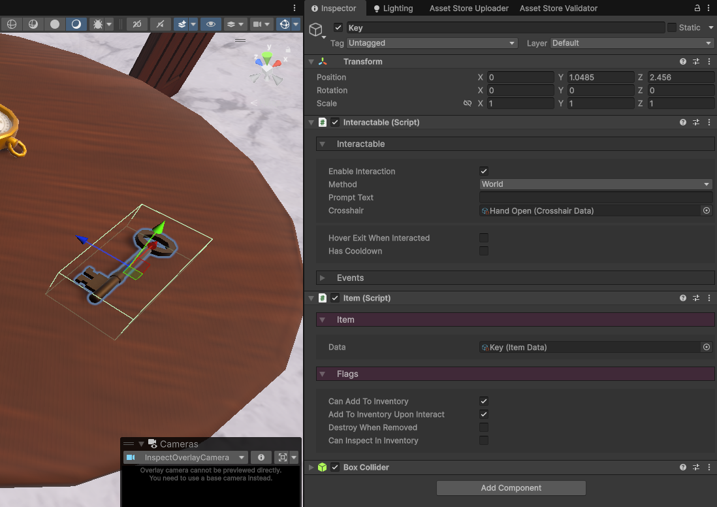Open Transform component help icon
Image resolution: width=717 pixels, height=507 pixels.
pyautogui.click(x=682, y=61)
